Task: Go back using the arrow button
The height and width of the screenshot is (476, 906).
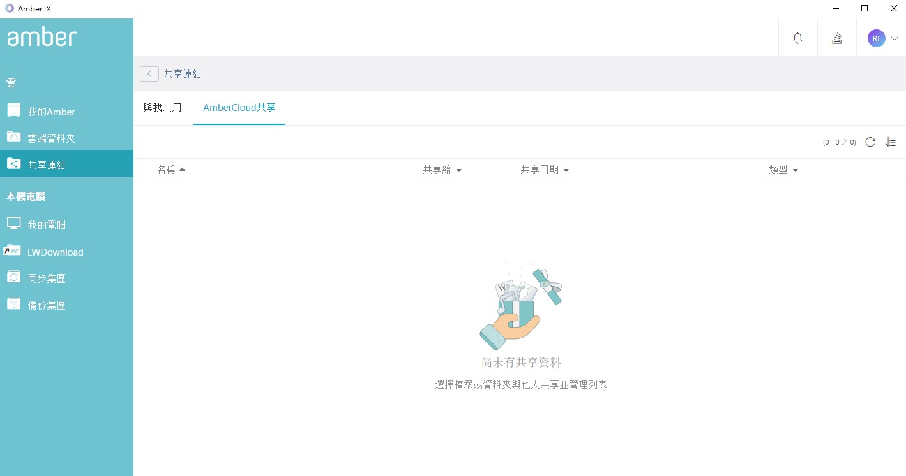Action: (149, 74)
